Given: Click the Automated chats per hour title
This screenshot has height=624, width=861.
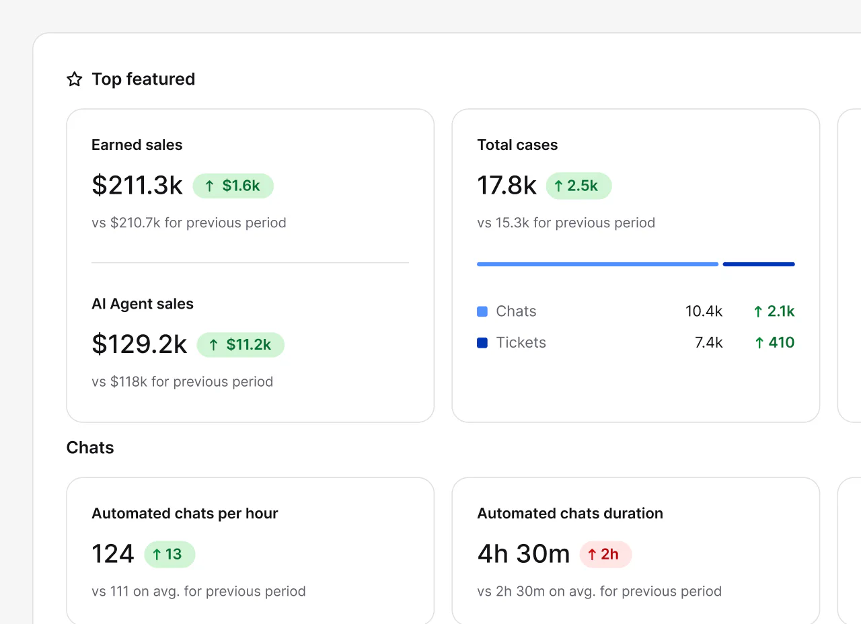Looking at the screenshot, I should point(185,514).
